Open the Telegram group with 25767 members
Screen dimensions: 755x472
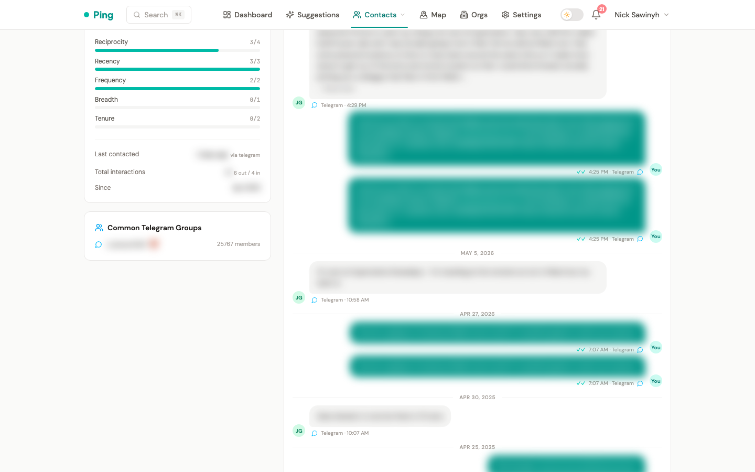coord(177,244)
